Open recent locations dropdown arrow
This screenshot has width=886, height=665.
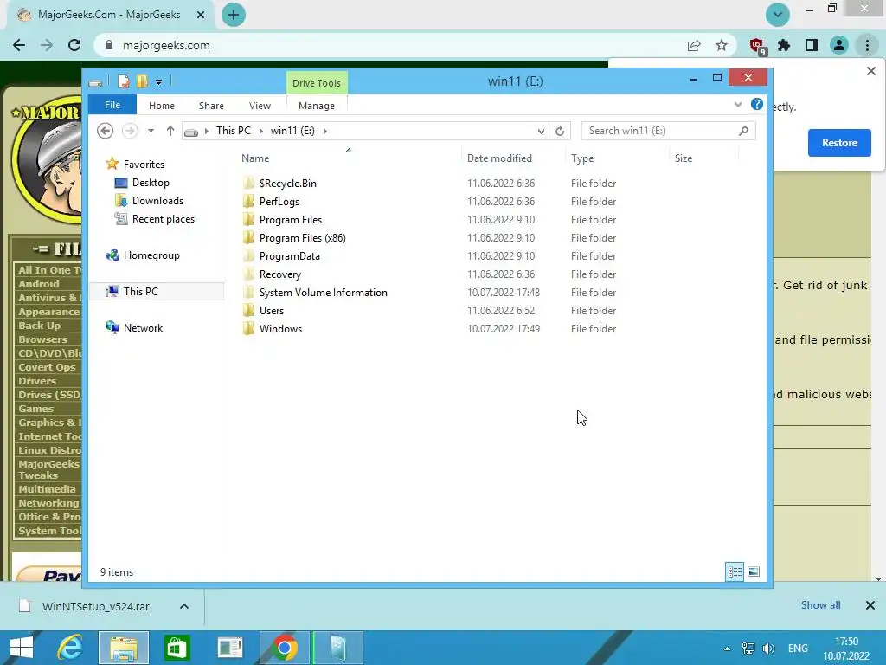[151, 131]
